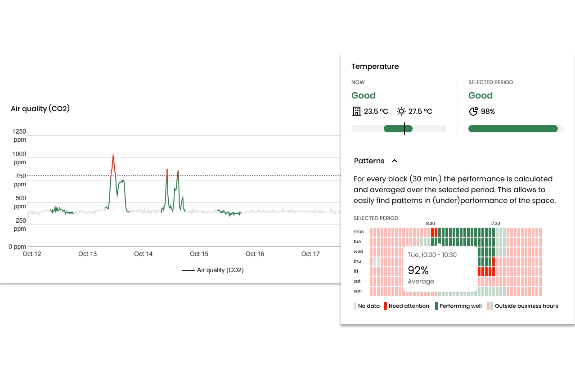Click the Air quality (CO2) chart title
Screen dimensions: 575x378
(x=40, y=108)
